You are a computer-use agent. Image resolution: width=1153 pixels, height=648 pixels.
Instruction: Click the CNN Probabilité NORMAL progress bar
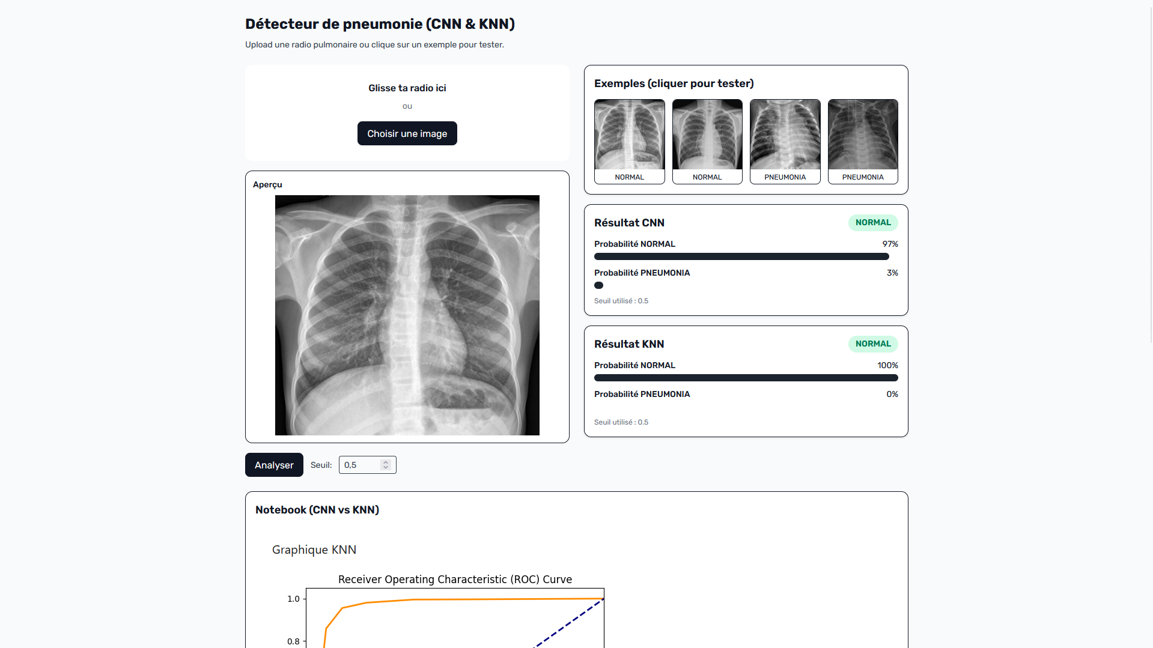pos(741,256)
